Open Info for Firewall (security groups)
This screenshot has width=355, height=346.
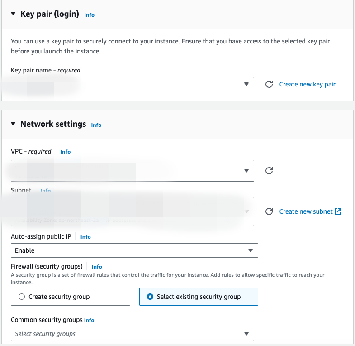97,267
